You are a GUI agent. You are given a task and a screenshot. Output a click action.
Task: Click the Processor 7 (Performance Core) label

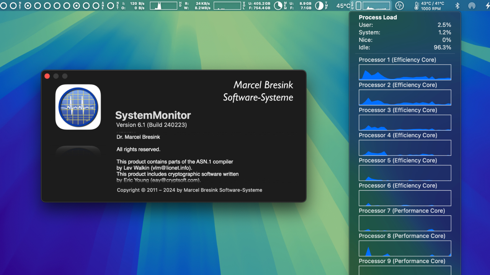tap(402, 210)
